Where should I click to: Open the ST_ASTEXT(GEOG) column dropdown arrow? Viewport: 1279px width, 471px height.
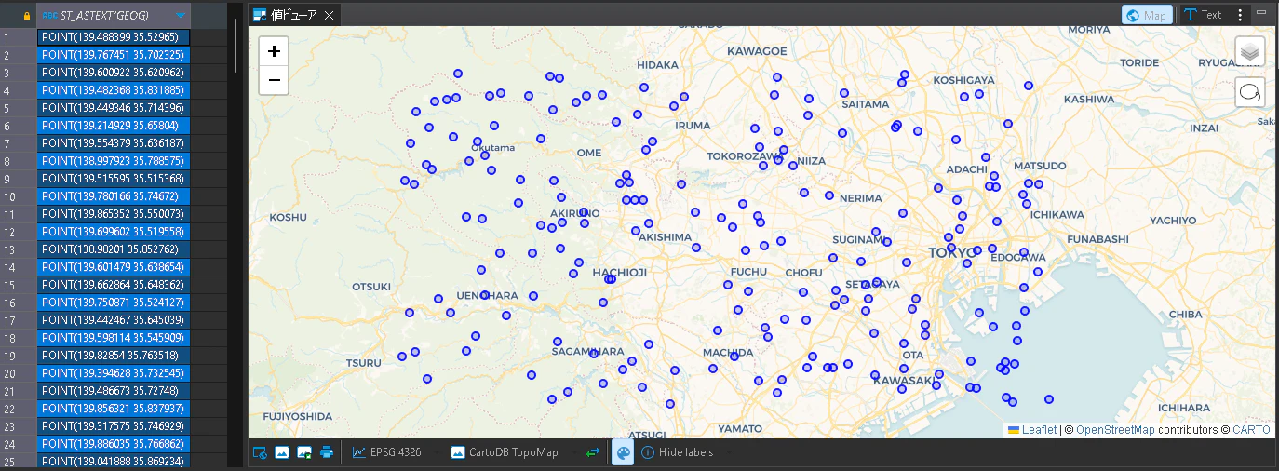coord(181,15)
